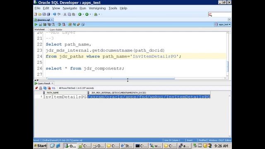Click the New file icon in the main toolbar
Screen dimensions: 265x149
36,14
